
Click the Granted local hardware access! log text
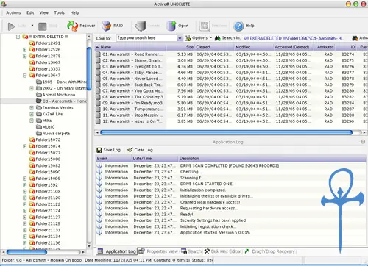pyautogui.click(x=210, y=202)
